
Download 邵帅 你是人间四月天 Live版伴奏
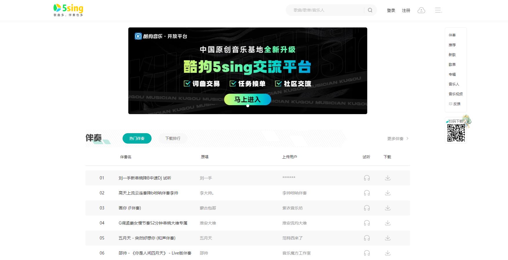pos(388,253)
